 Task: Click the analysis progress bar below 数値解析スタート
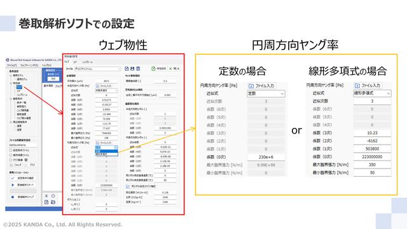tap(23, 191)
